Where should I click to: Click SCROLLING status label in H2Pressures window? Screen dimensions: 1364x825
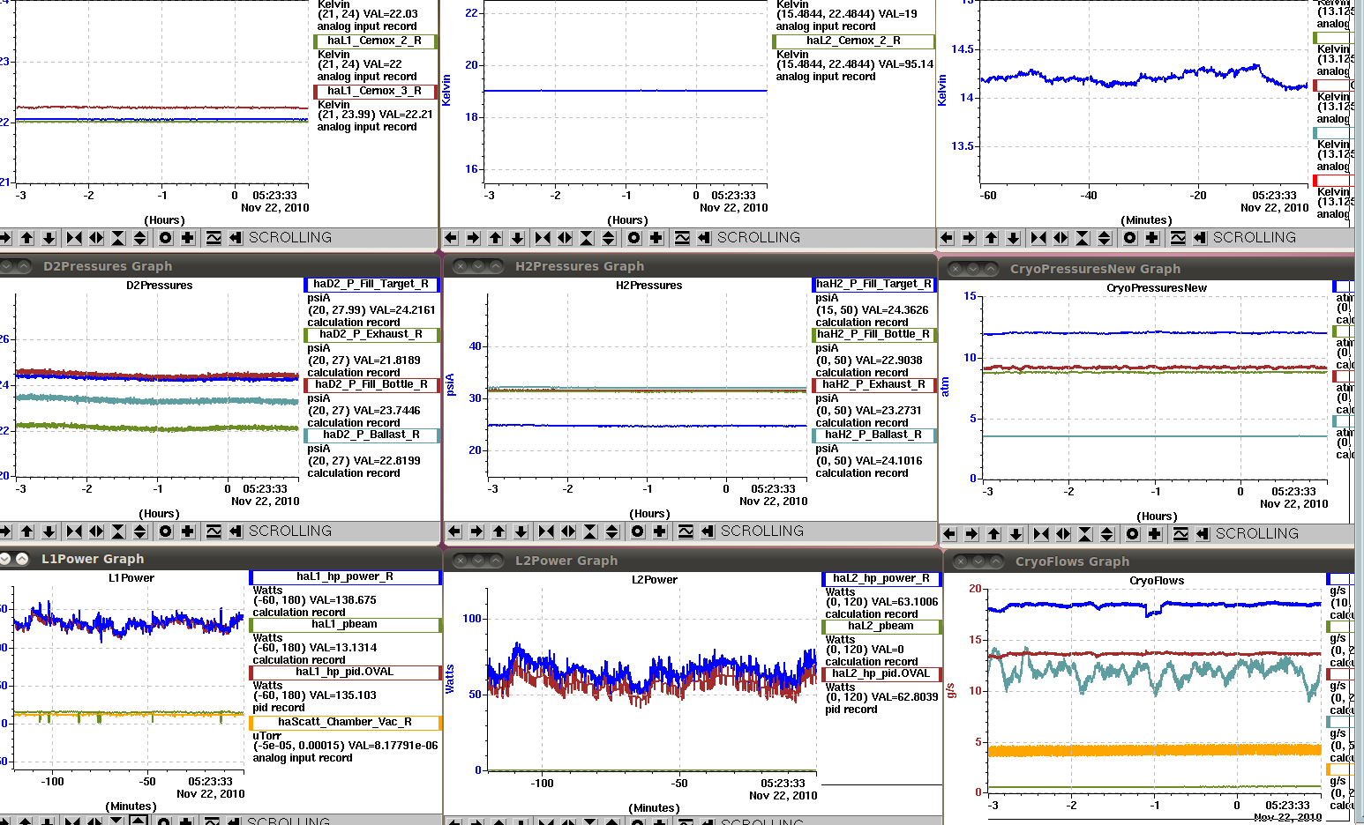click(x=762, y=531)
